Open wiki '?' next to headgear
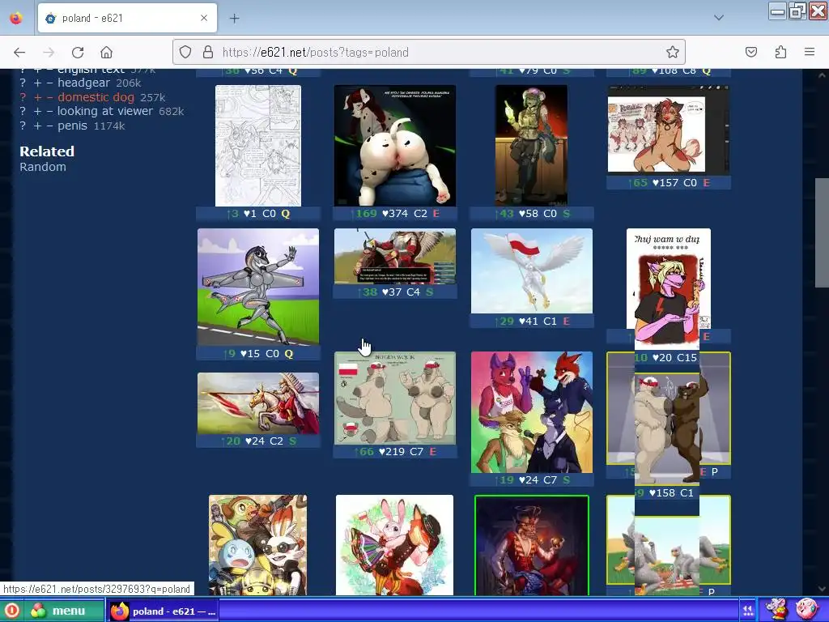829x622 pixels. coord(23,83)
